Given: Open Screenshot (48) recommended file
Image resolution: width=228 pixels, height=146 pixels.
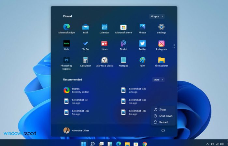Looking at the screenshot, I should (134, 112).
